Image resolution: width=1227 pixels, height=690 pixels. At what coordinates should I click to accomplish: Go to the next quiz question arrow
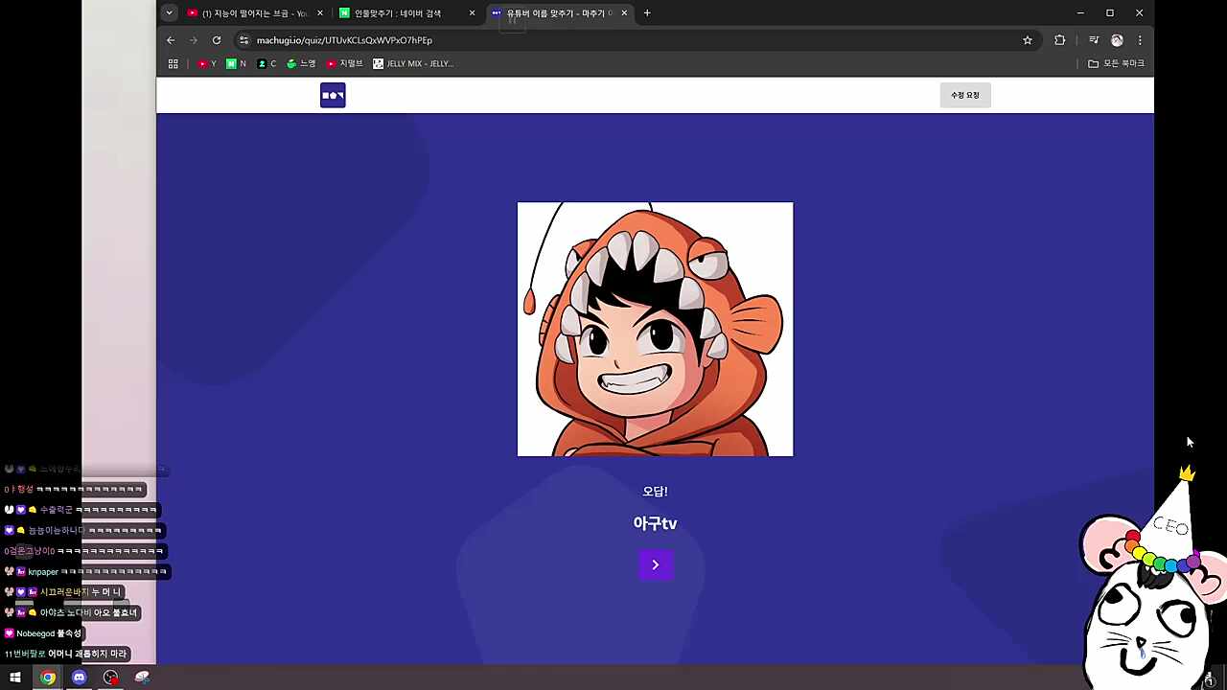point(656,564)
